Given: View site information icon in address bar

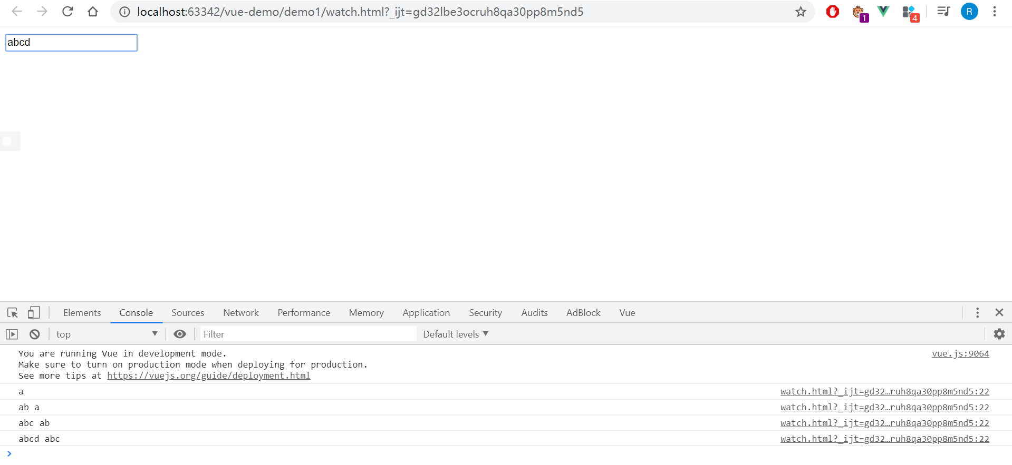Looking at the screenshot, I should pos(124,12).
